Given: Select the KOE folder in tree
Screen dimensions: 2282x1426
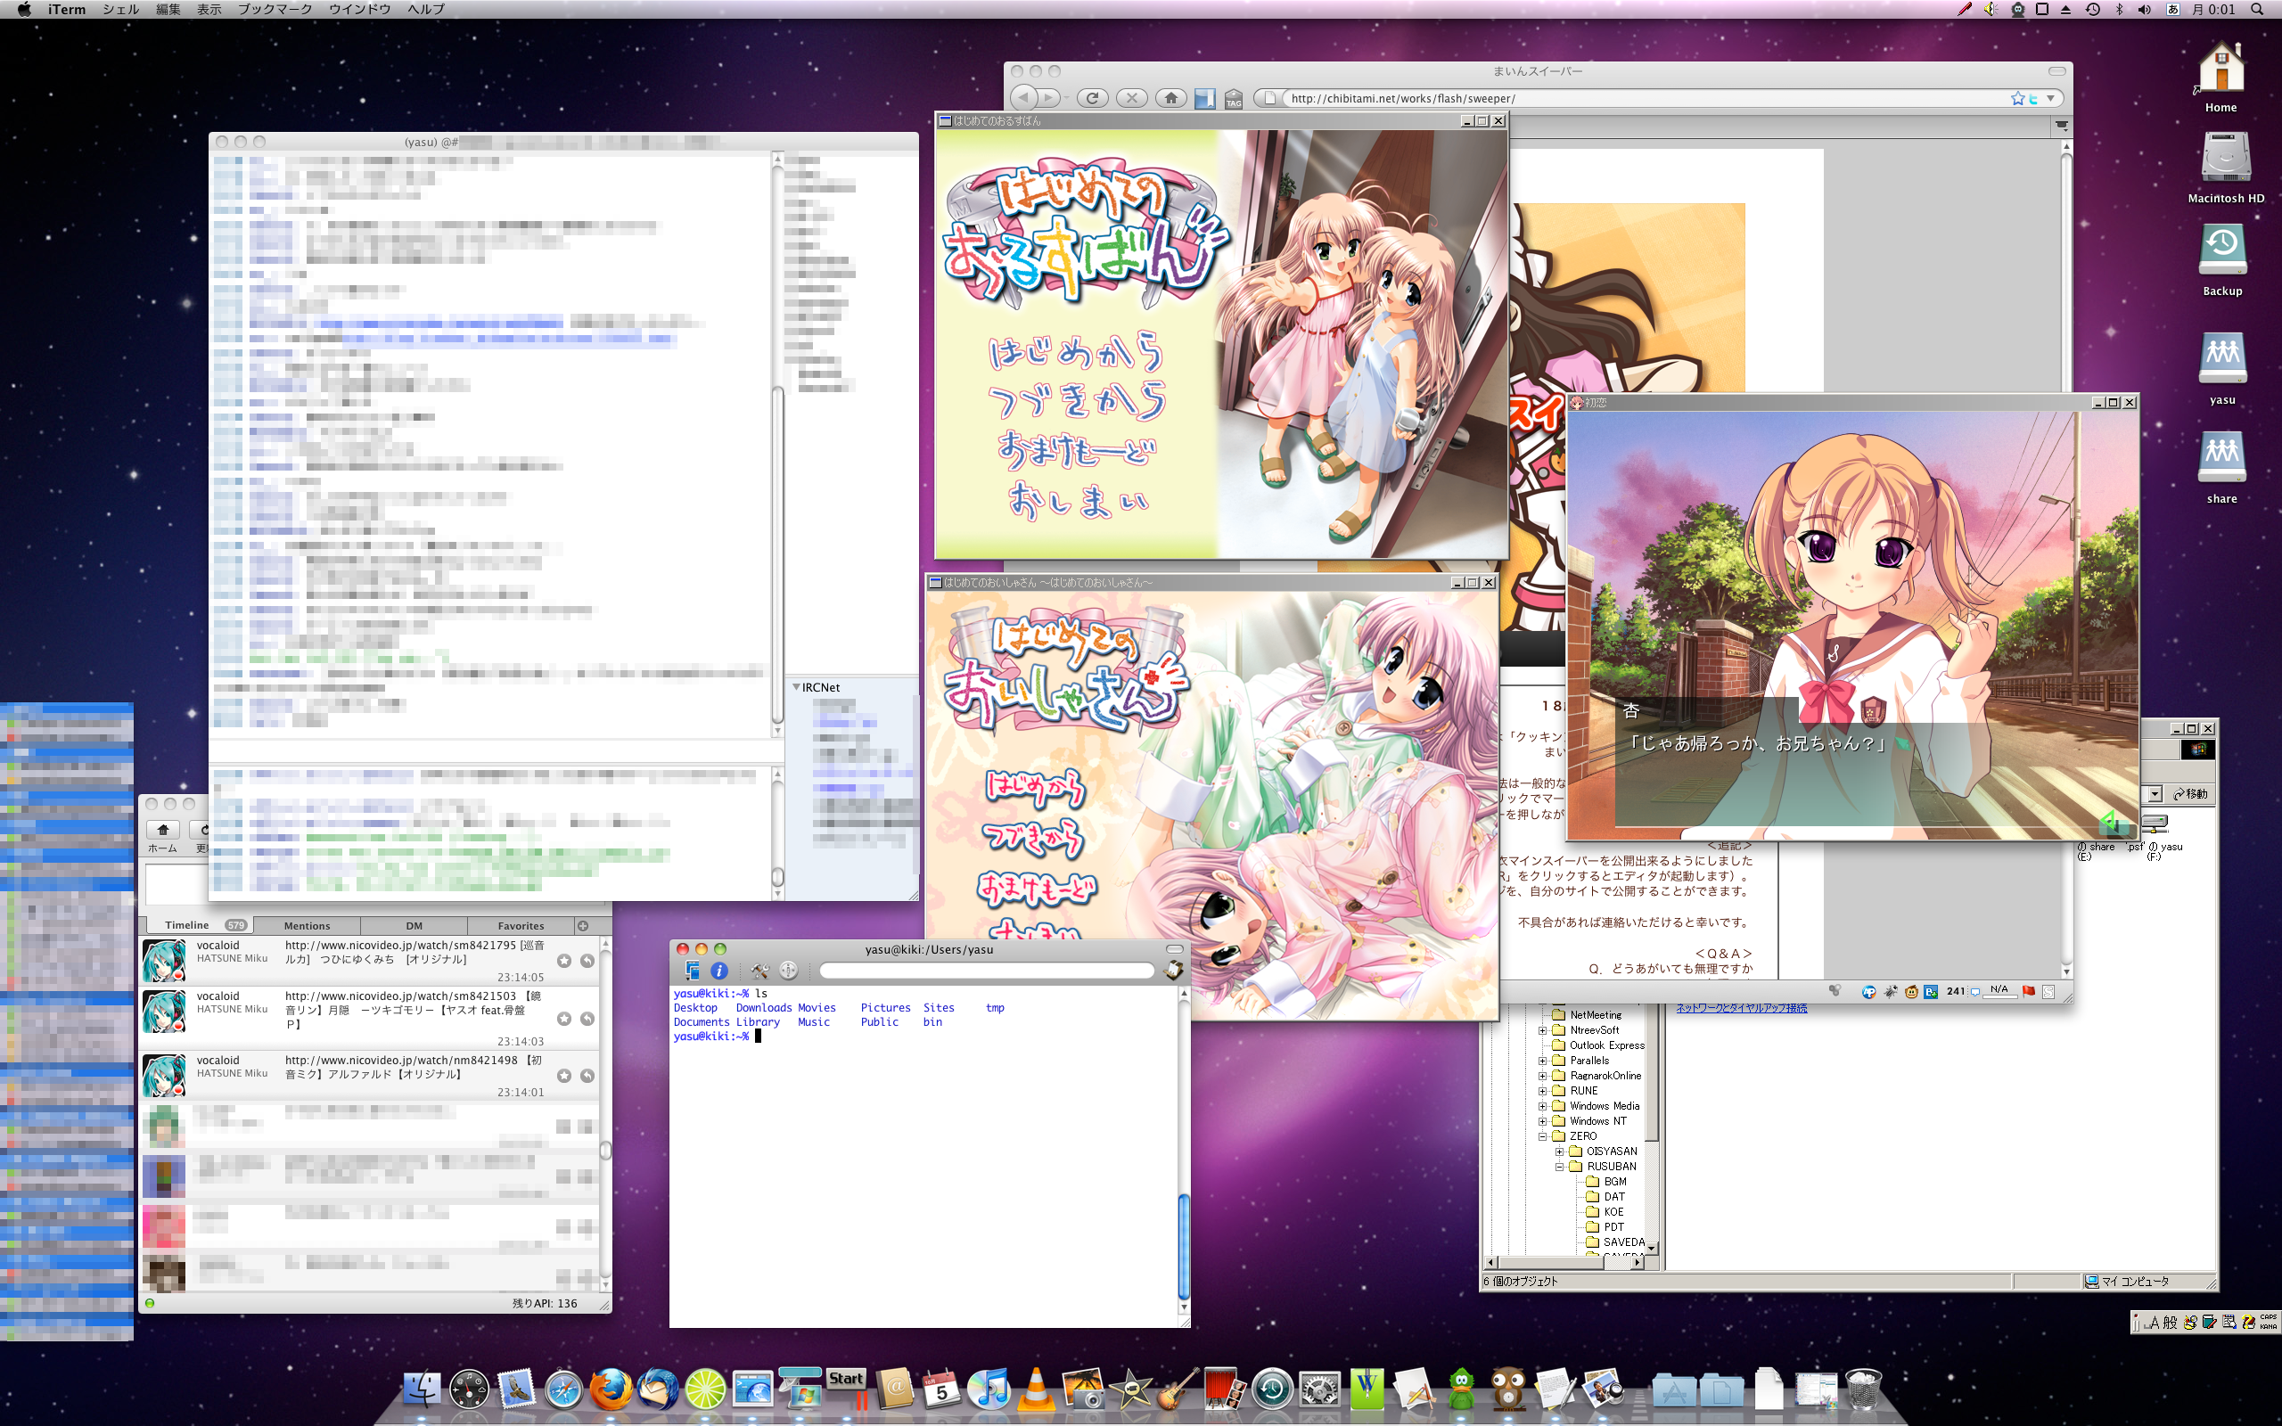Looking at the screenshot, I should (x=1613, y=1211).
